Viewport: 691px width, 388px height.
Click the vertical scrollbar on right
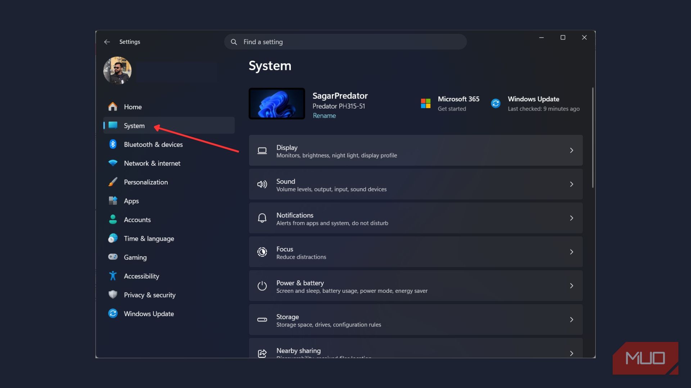pos(592,137)
